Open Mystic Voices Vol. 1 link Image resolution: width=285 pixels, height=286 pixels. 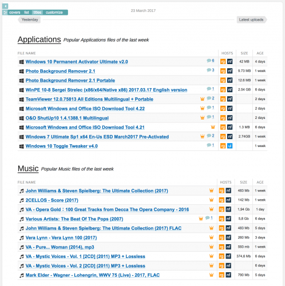pyautogui.click(x=85, y=256)
